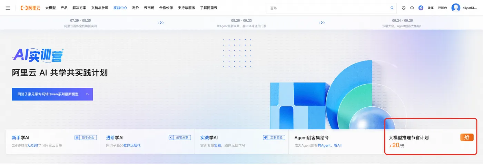Viewport: 483px width, 165px height.
Task: Open the language globe icon
Action: click(404, 8)
